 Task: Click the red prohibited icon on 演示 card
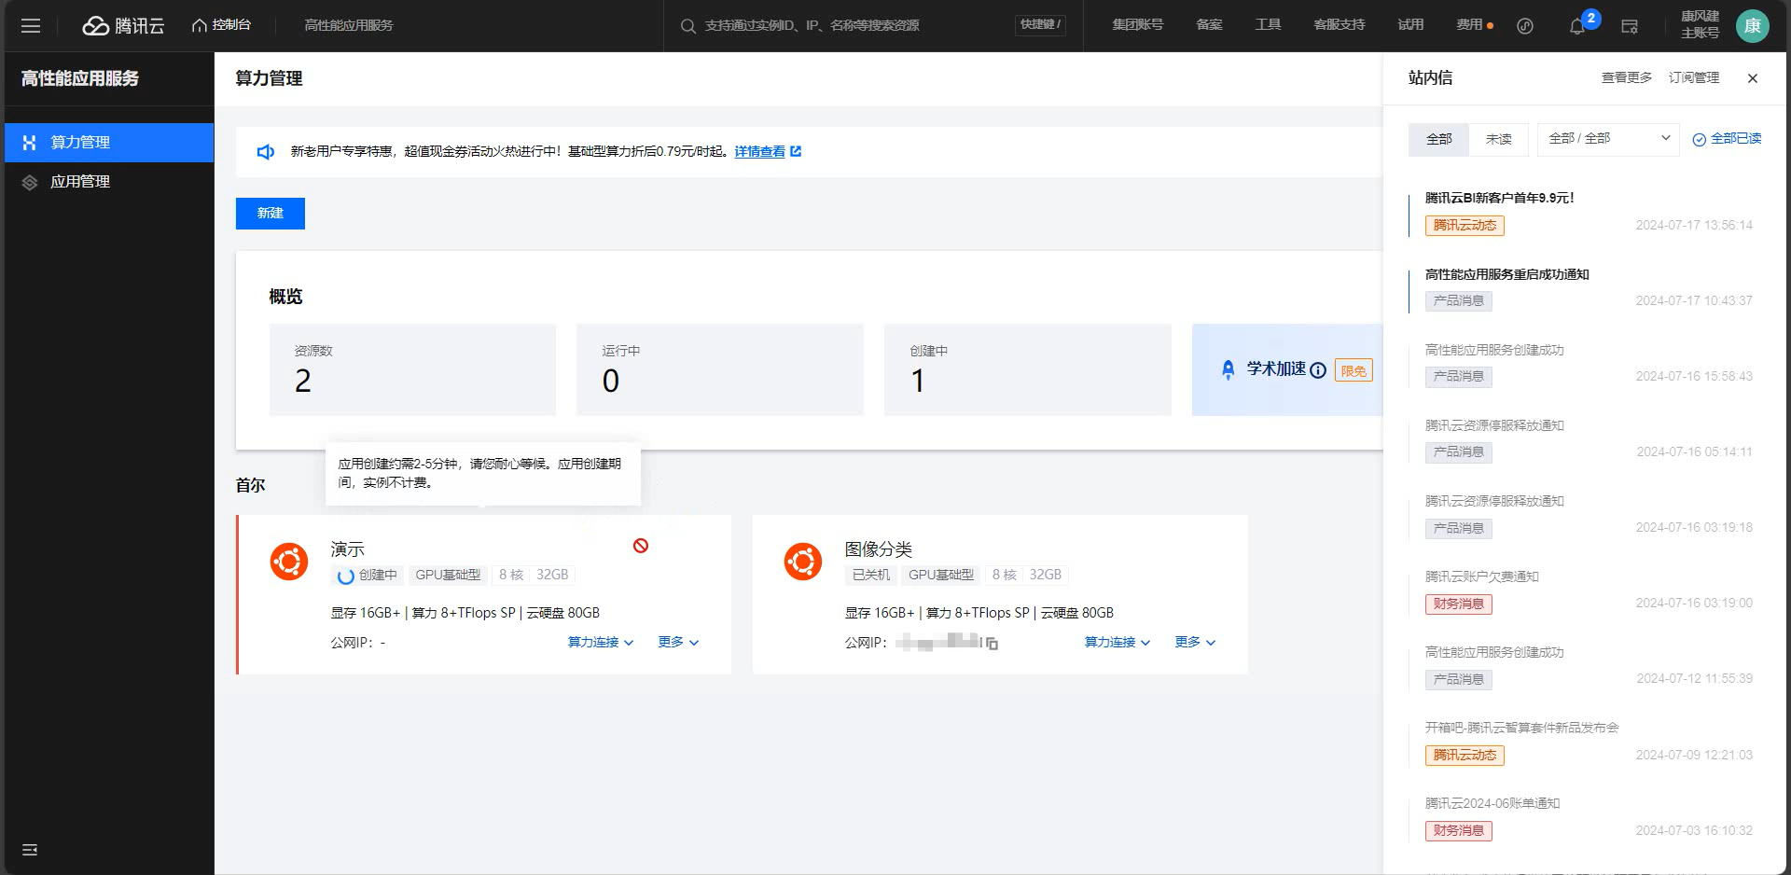click(641, 546)
